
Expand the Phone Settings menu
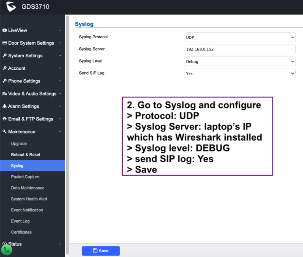60,81
